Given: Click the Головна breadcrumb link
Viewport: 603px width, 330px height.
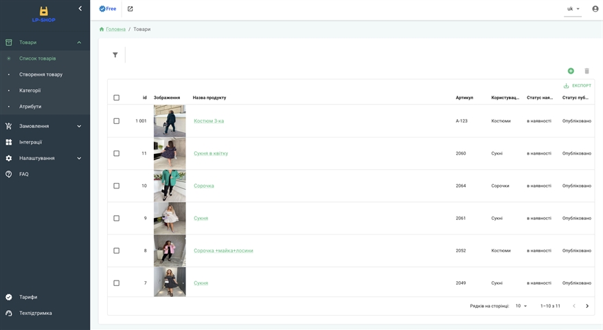Looking at the screenshot, I should tap(115, 30).
